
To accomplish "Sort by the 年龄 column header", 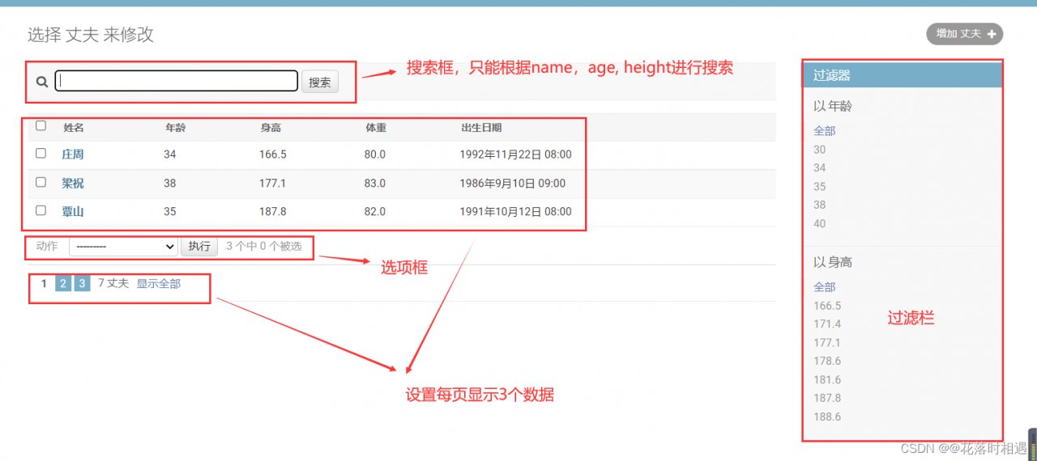I will 176,128.
